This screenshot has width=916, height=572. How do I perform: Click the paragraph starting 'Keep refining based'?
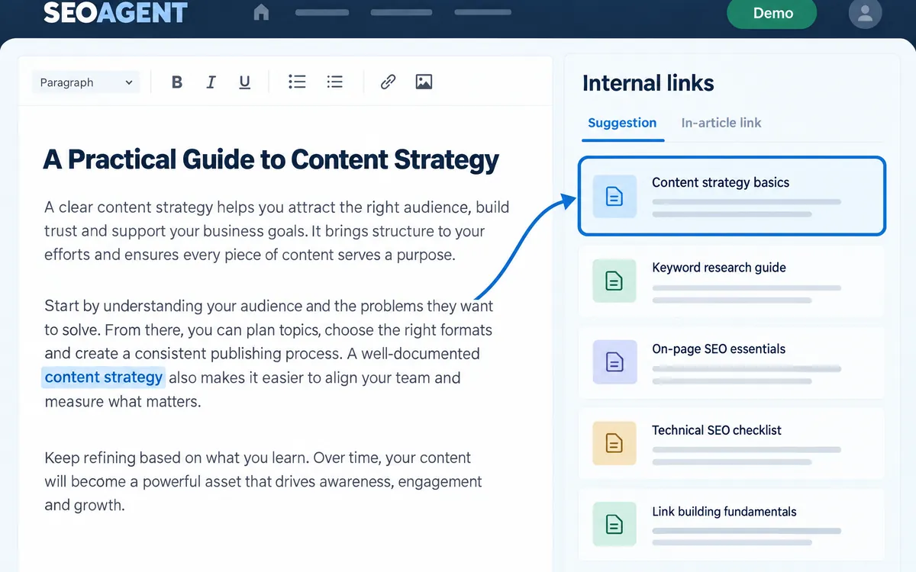pos(263,481)
